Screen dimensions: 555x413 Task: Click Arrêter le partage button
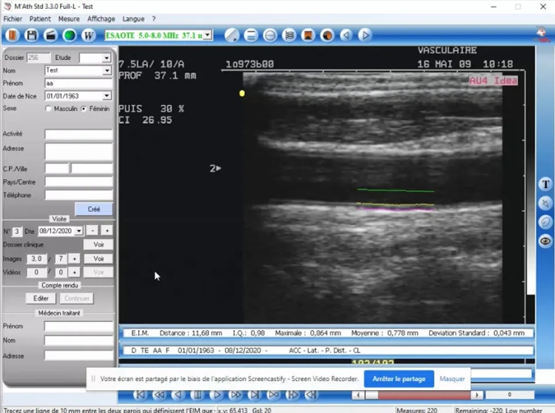point(399,379)
